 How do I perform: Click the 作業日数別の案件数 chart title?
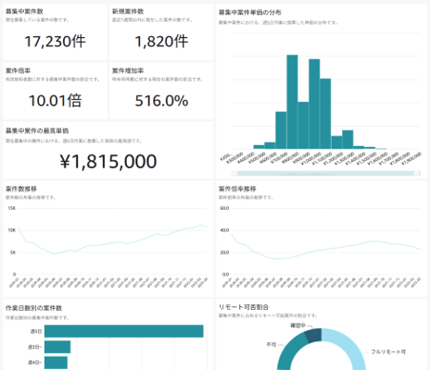[33, 308]
